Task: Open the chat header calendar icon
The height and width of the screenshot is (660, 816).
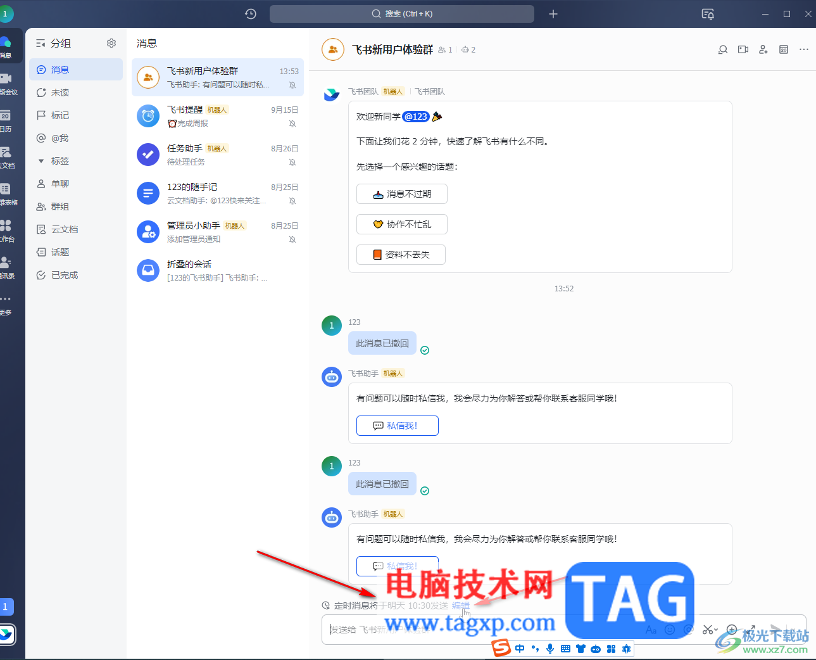Action: tap(784, 49)
